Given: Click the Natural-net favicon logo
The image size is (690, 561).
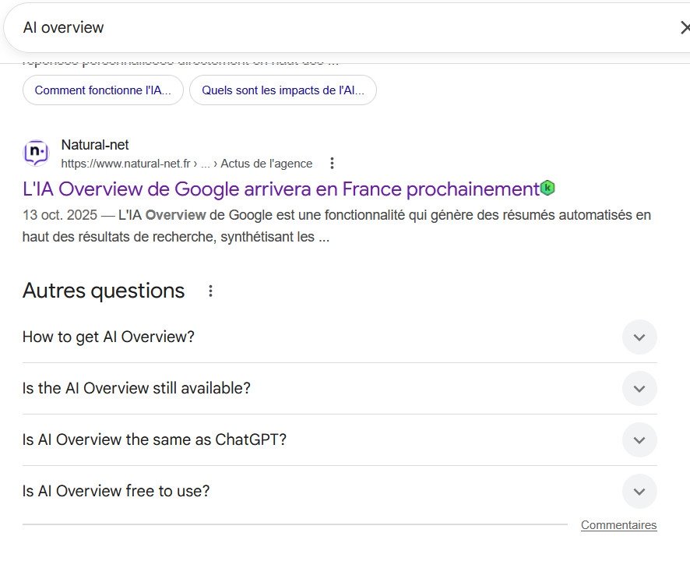Looking at the screenshot, I should [36, 153].
